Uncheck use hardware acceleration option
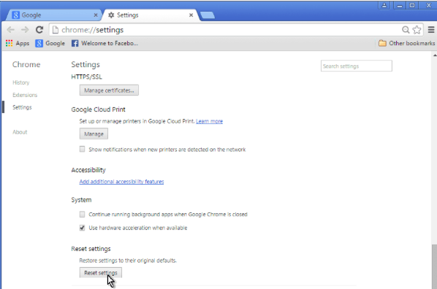The image size is (437, 289). pyautogui.click(x=83, y=228)
